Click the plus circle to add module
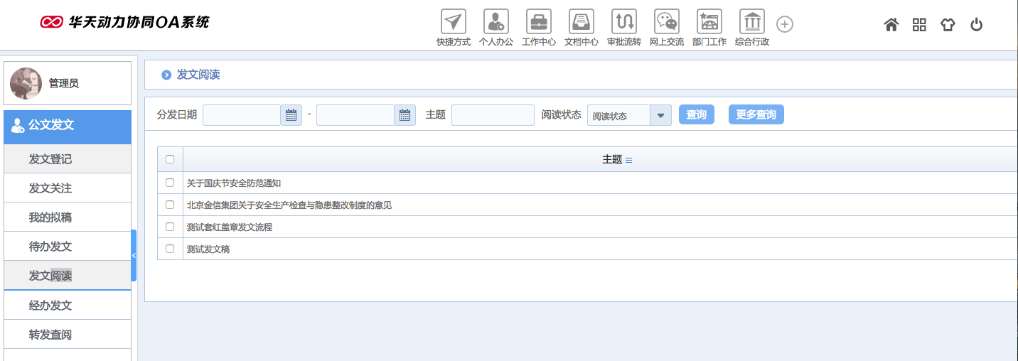The width and height of the screenshot is (1018, 361). coord(785,24)
